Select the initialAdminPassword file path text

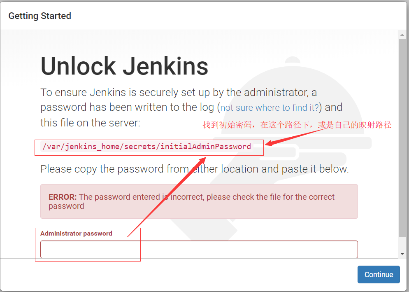[x=145, y=146]
